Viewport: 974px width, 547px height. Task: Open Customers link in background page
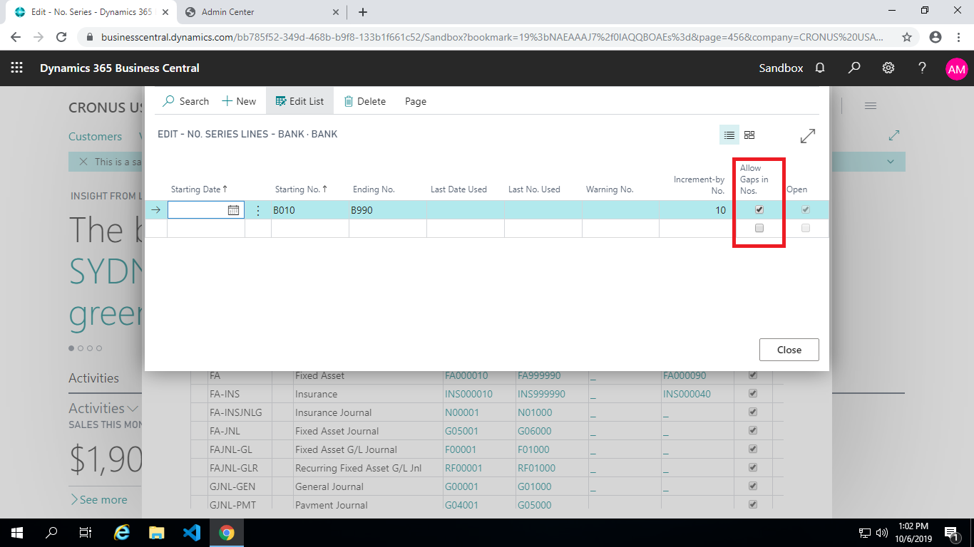(95, 137)
